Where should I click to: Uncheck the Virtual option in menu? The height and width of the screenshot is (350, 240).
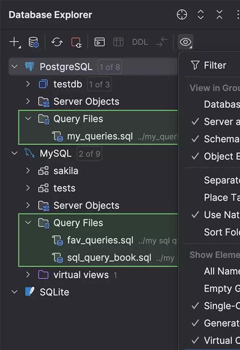(x=215, y=340)
